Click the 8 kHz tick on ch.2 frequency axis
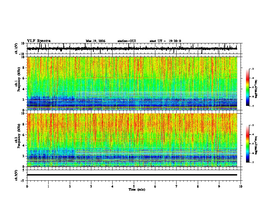This screenshot has width=271, height=209. 24,124
